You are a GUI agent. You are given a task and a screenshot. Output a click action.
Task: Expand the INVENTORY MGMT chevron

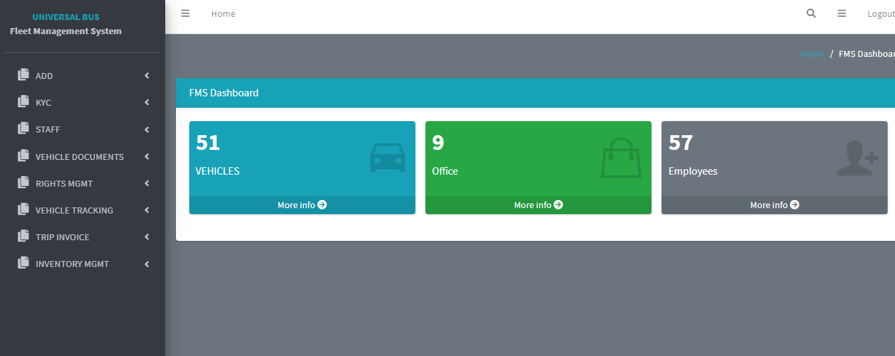coord(146,264)
